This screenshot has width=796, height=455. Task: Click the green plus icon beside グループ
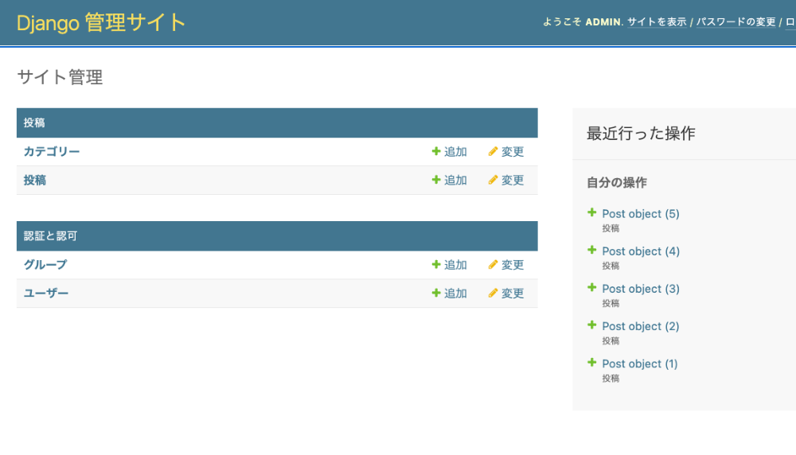(x=435, y=264)
